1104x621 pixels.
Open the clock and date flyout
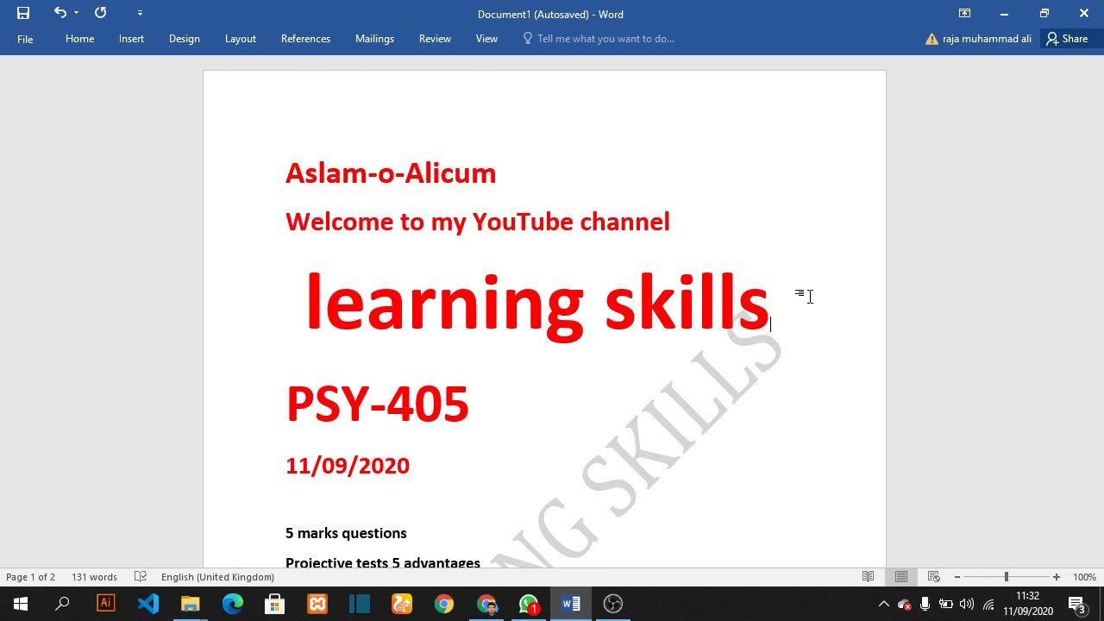1028,604
